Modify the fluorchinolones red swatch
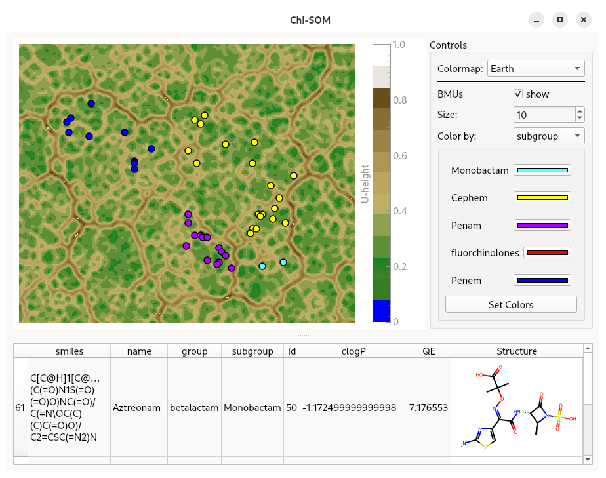Viewport: 606px width, 478px height. click(x=546, y=252)
